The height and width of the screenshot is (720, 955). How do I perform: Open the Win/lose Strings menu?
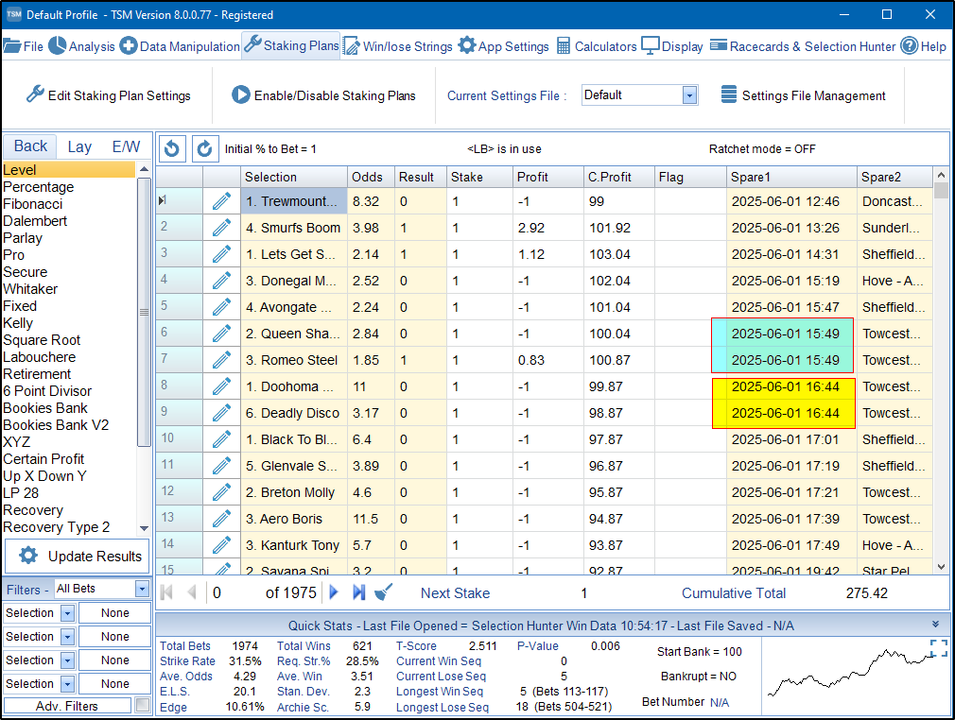click(397, 46)
